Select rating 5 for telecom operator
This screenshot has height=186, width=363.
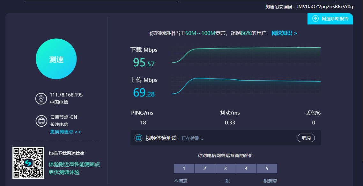pyautogui.click(x=267, y=169)
